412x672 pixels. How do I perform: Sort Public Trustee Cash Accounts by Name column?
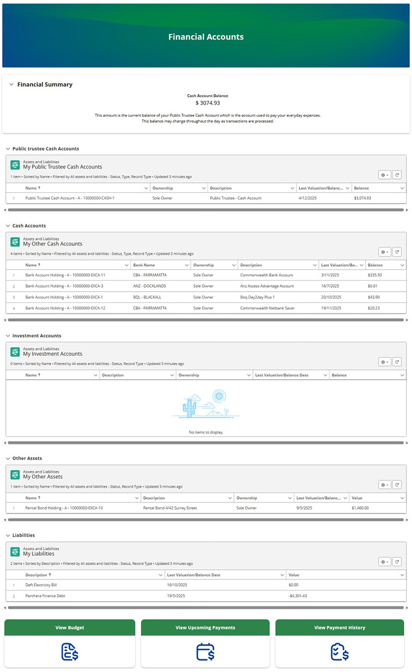[33, 188]
